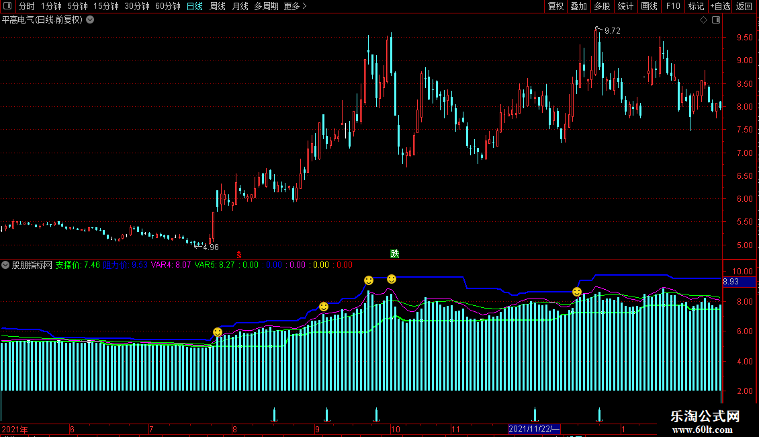Click the 复权 button
The width and height of the screenshot is (759, 437).
pos(555,6)
